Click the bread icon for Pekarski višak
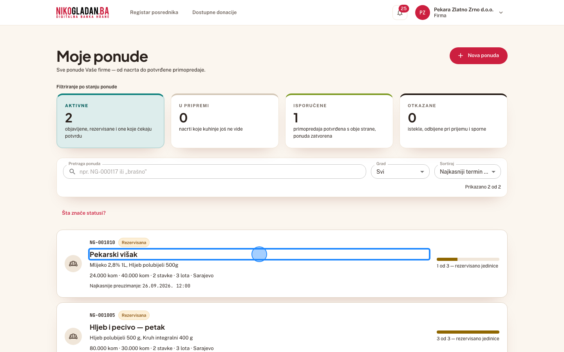The width and height of the screenshot is (564, 352). click(x=73, y=264)
